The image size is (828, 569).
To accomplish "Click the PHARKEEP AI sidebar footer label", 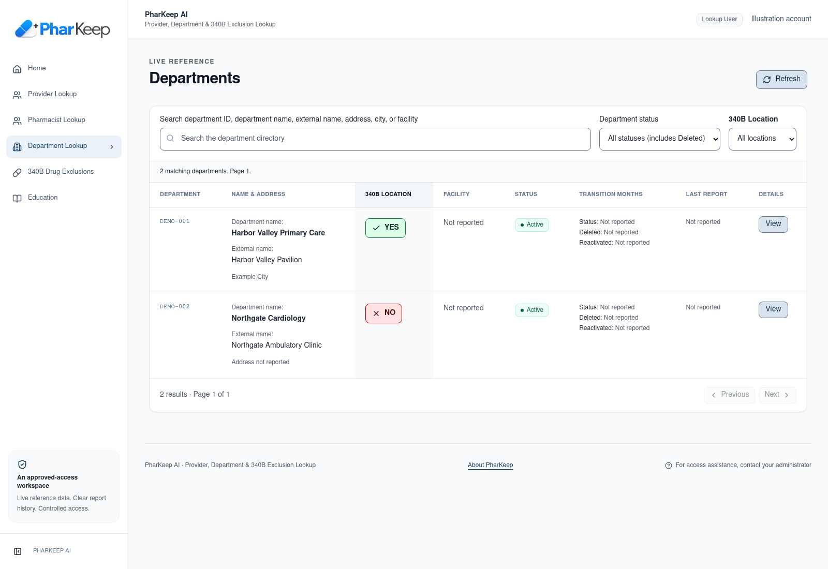I will (x=52, y=551).
